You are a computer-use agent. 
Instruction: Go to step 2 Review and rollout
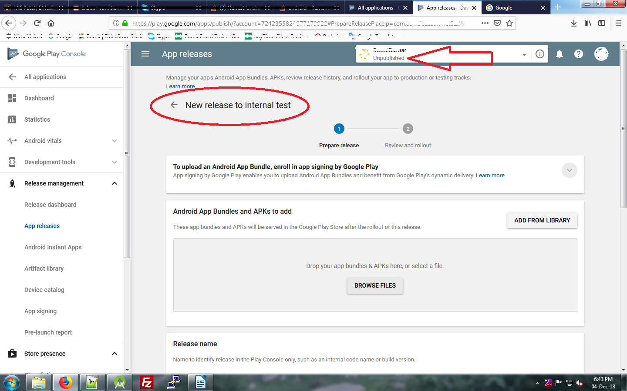408,129
